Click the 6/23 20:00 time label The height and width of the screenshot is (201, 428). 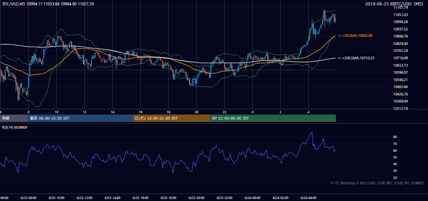[x=196, y=198]
